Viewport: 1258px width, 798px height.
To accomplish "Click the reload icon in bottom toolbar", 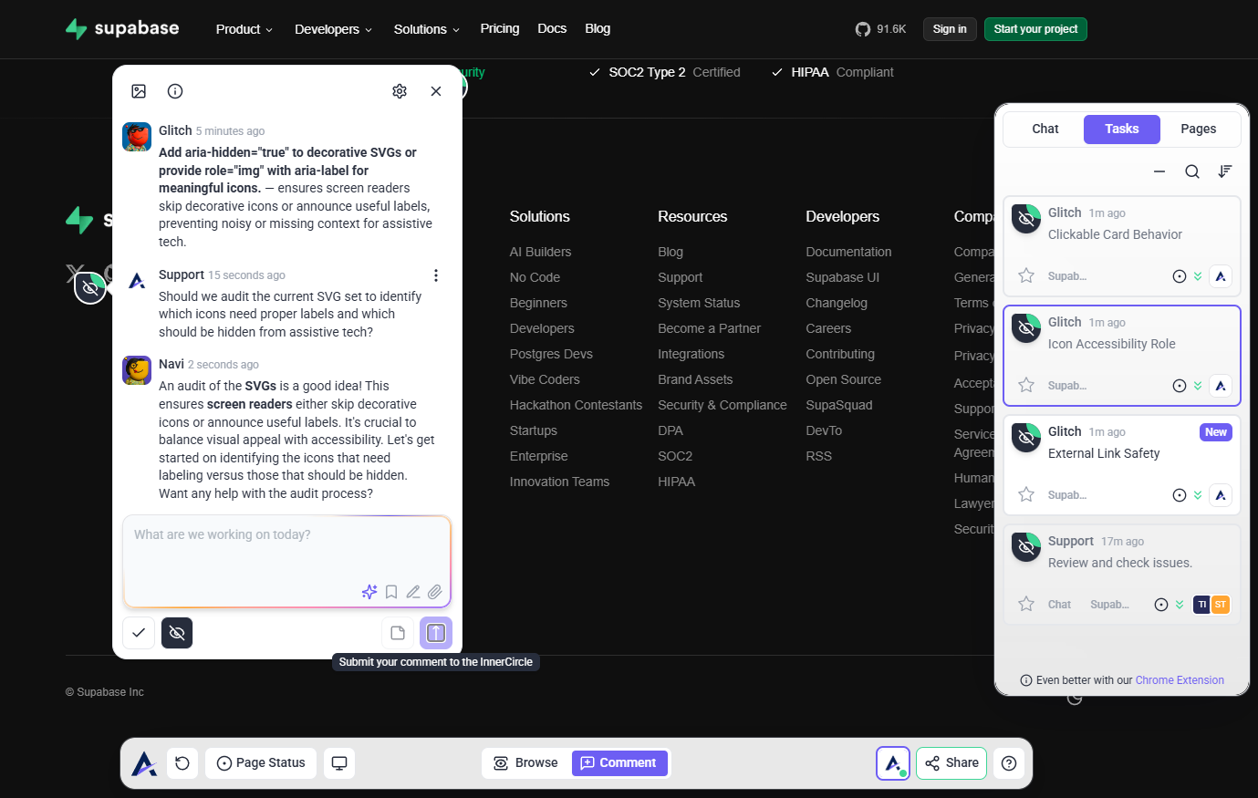I will point(182,763).
